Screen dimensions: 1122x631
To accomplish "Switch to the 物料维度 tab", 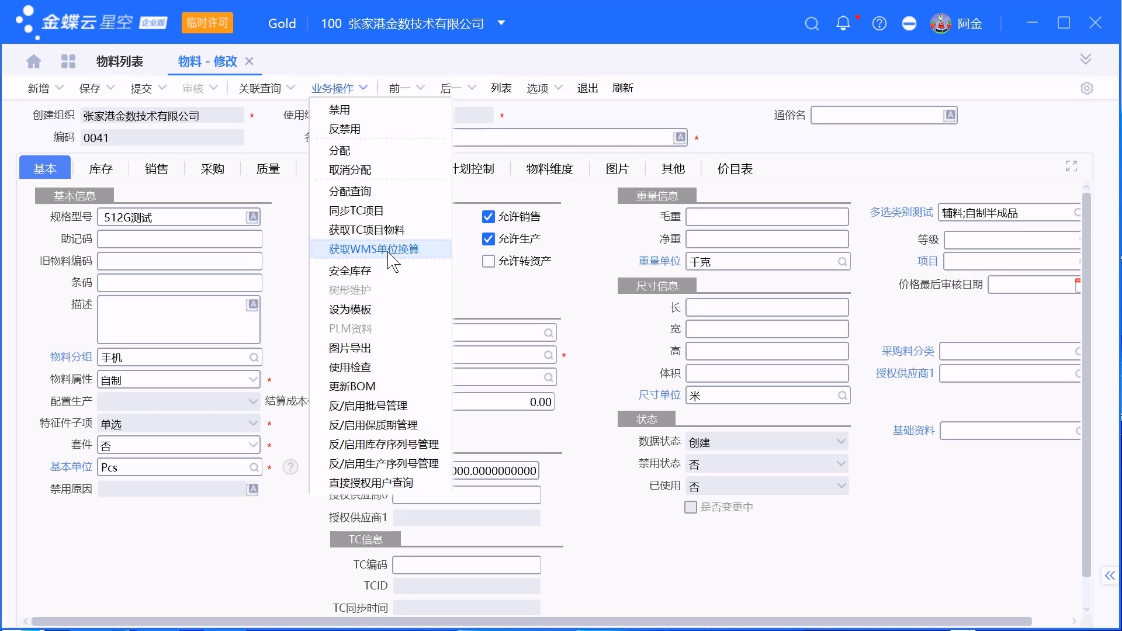I will [x=549, y=169].
